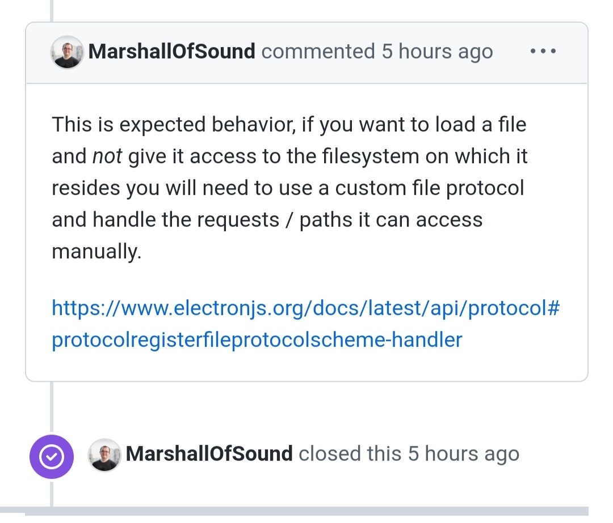The image size is (613, 523).
Task: Click the purple closed-issue checkmark badge
Action: coord(52,456)
